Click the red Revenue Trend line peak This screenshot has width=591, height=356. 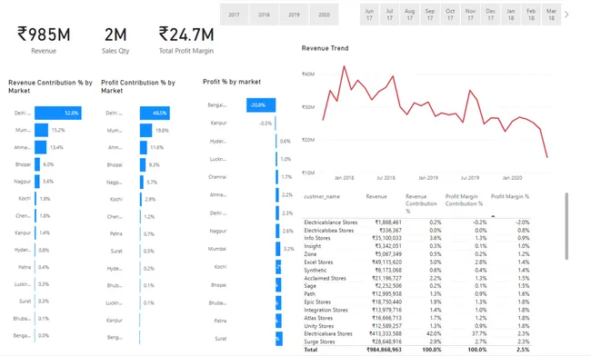[344, 66]
